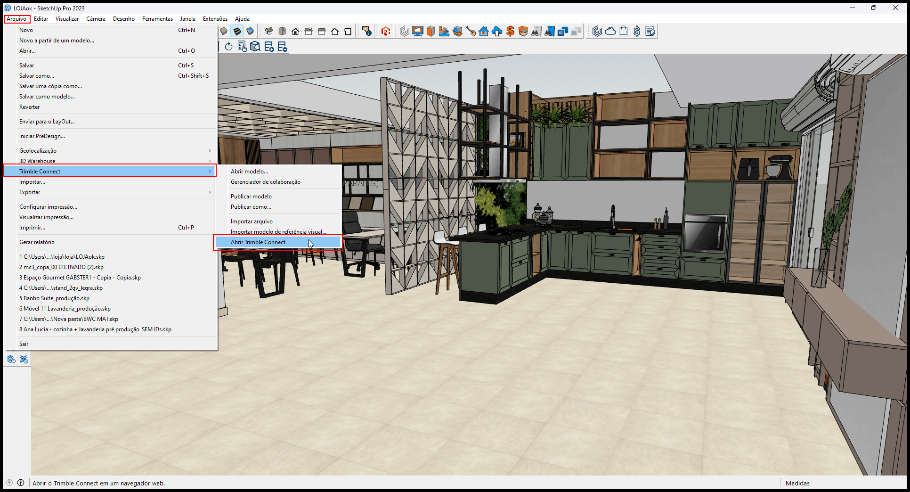Open the Câmera menu
The image size is (910, 492).
[96, 18]
